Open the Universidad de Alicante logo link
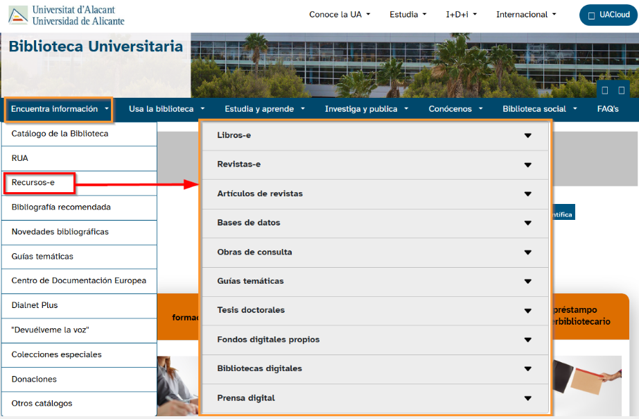 tap(67, 15)
